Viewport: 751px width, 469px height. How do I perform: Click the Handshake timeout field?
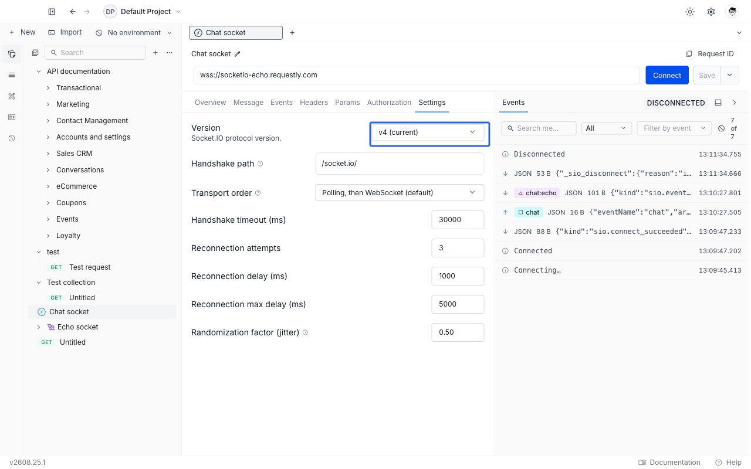(x=458, y=220)
